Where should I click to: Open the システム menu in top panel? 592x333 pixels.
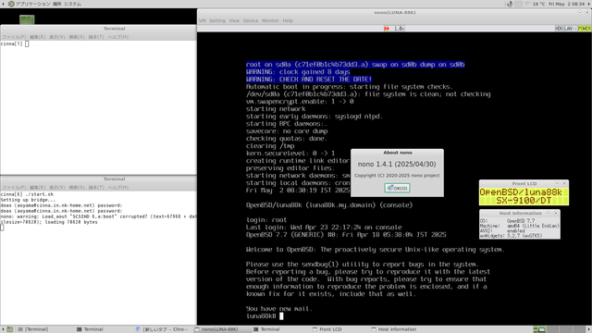pyautogui.click(x=73, y=4)
